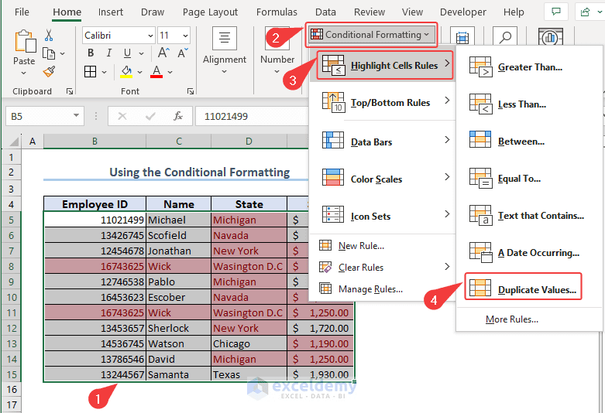The height and width of the screenshot is (413, 605).
Task: Decrease font size with smaller A icon
Action: (183, 53)
